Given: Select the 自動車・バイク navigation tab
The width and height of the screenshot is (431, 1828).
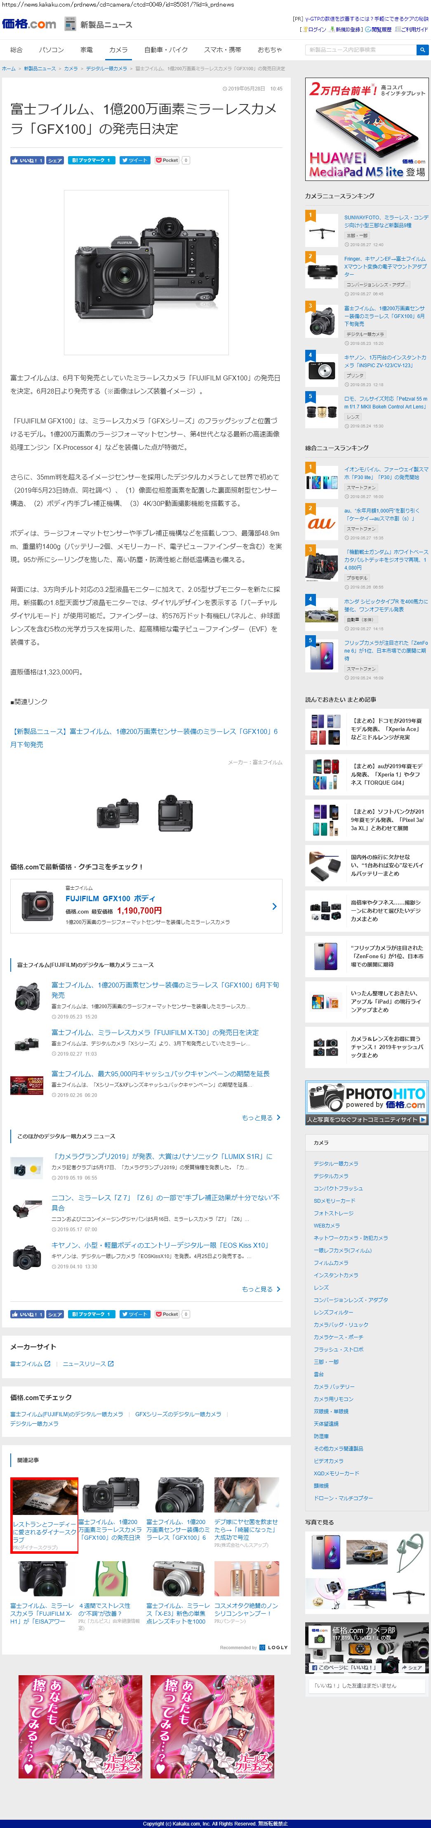Looking at the screenshot, I should click(166, 50).
